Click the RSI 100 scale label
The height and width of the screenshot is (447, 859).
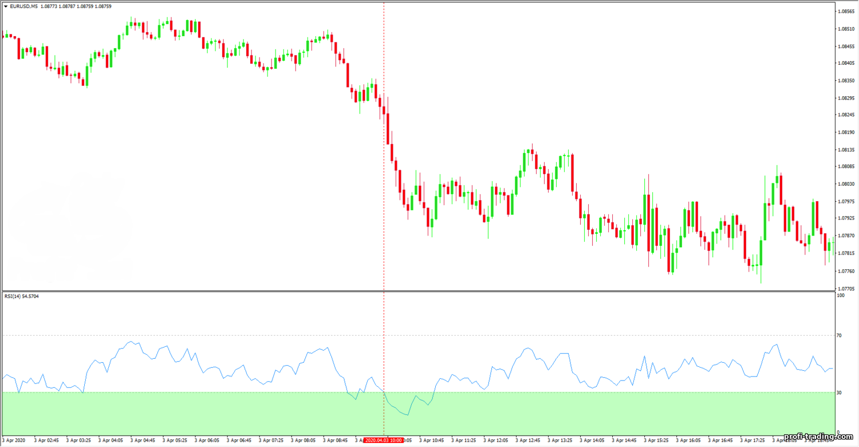pos(841,296)
